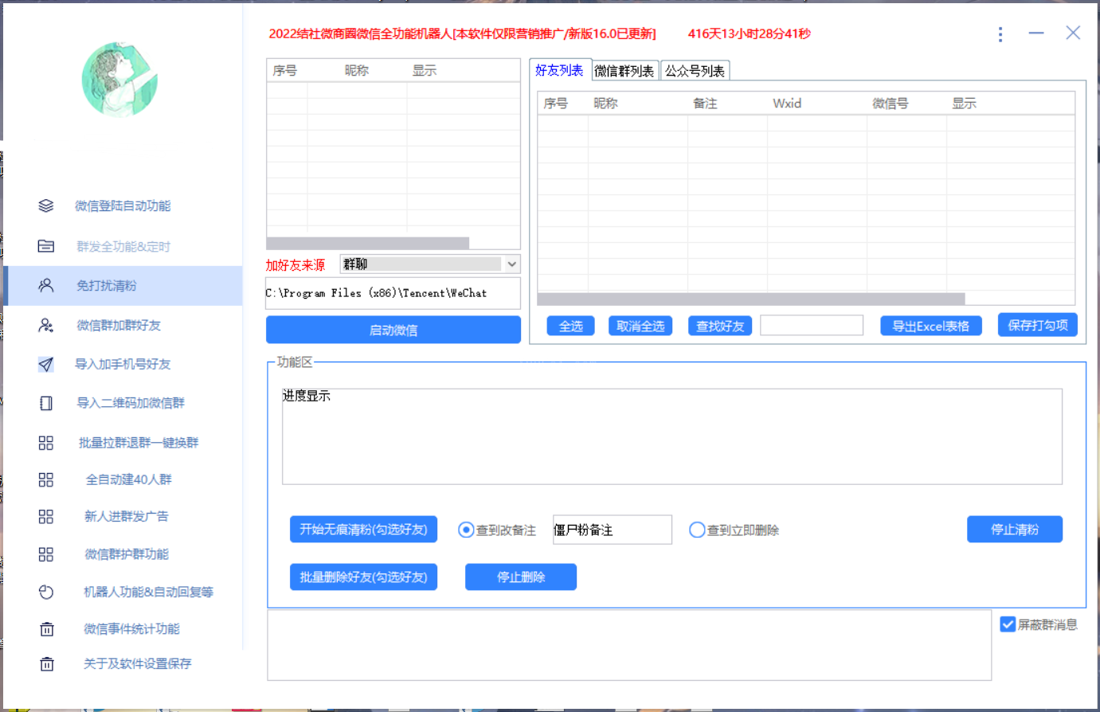Click the person icon next to 免打扰清粉
The image size is (1100, 712).
(x=46, y=286)
